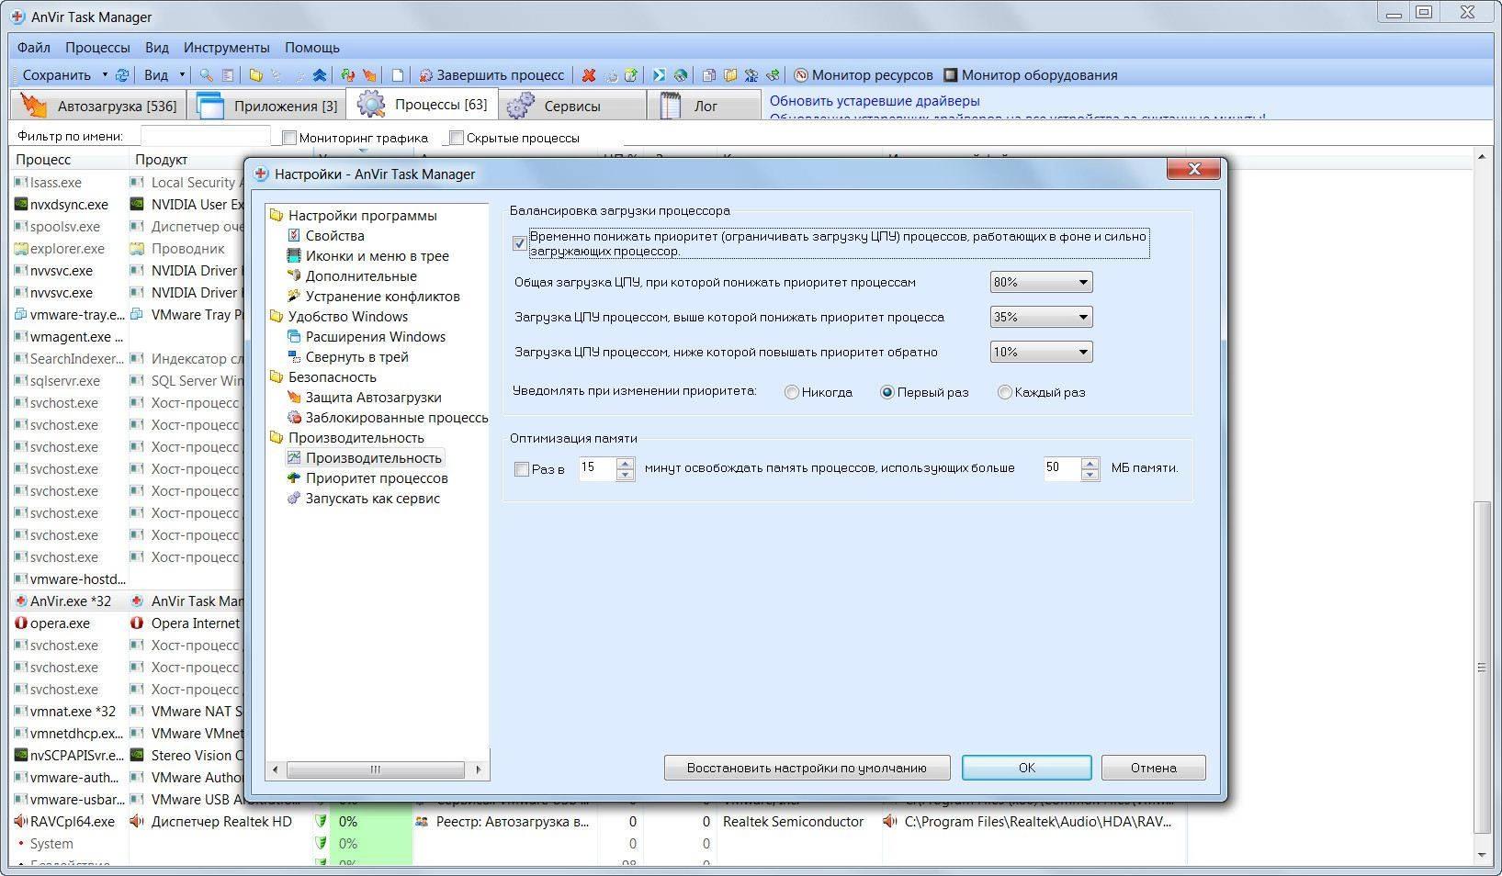Viewport: 1502px width, 876px height.
Task: Switch to the Автозагрузка [536] tab
Action: (x=98, y=106)
